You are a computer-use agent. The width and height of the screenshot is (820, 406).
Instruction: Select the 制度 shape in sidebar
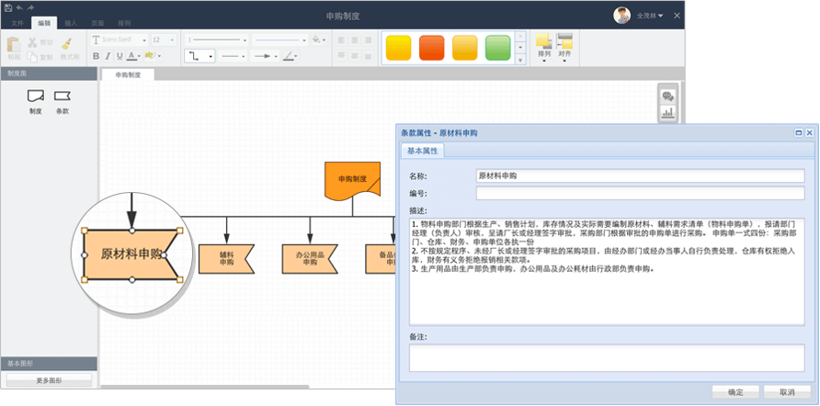pyautogui.click(x=36, y=96)
